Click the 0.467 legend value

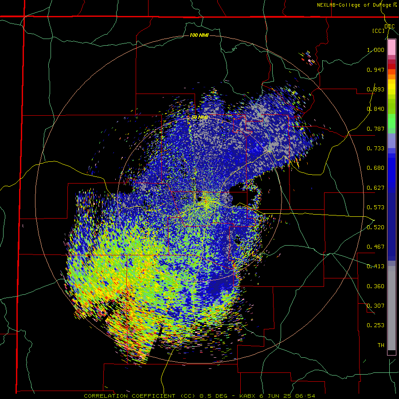(376, 247)
